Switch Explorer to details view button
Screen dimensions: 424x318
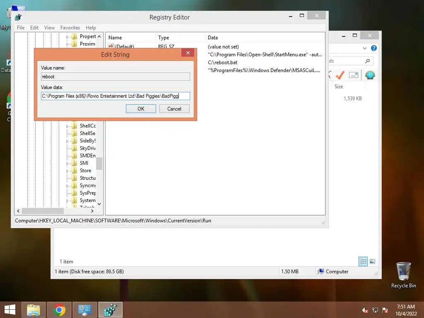point(363,262)
